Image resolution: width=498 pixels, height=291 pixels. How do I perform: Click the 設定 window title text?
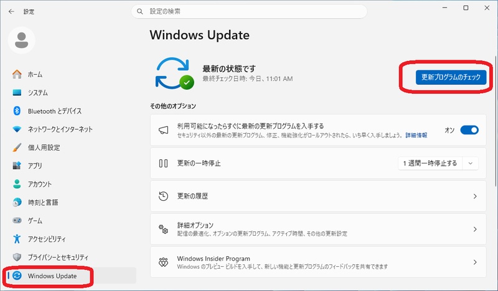[29, 11]
